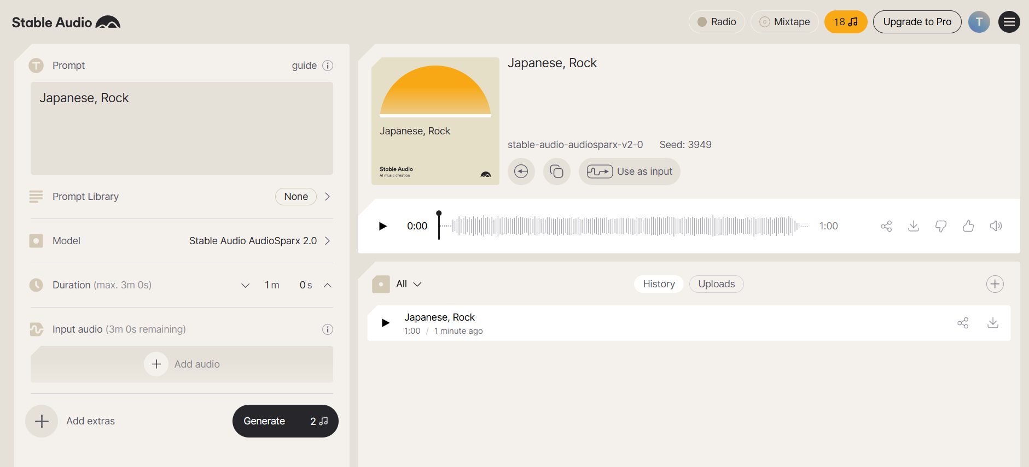1029x467 pixels.
Task: Expand the All filter dropdown
Action: click(409, 284)
